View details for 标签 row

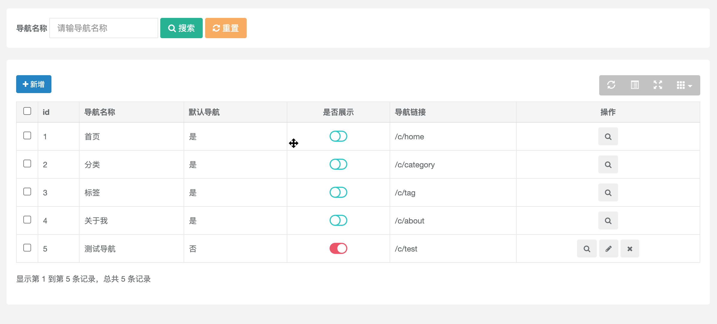point(608,193)
